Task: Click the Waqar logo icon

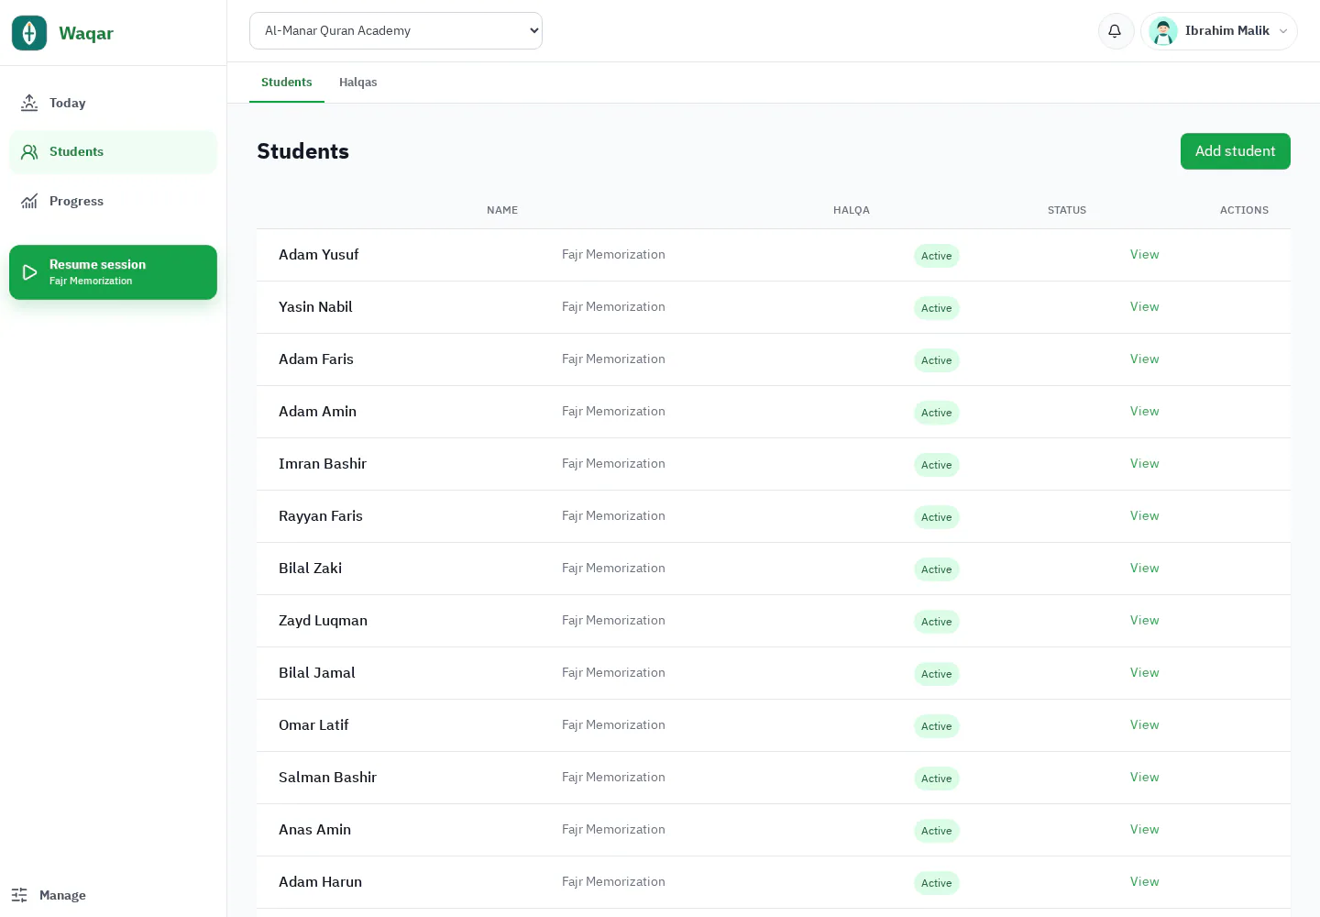Action: pos(29,33)
